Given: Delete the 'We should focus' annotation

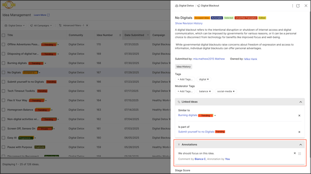Looking at the screenshot, I should pyautogui.click(x=295, y=153).
